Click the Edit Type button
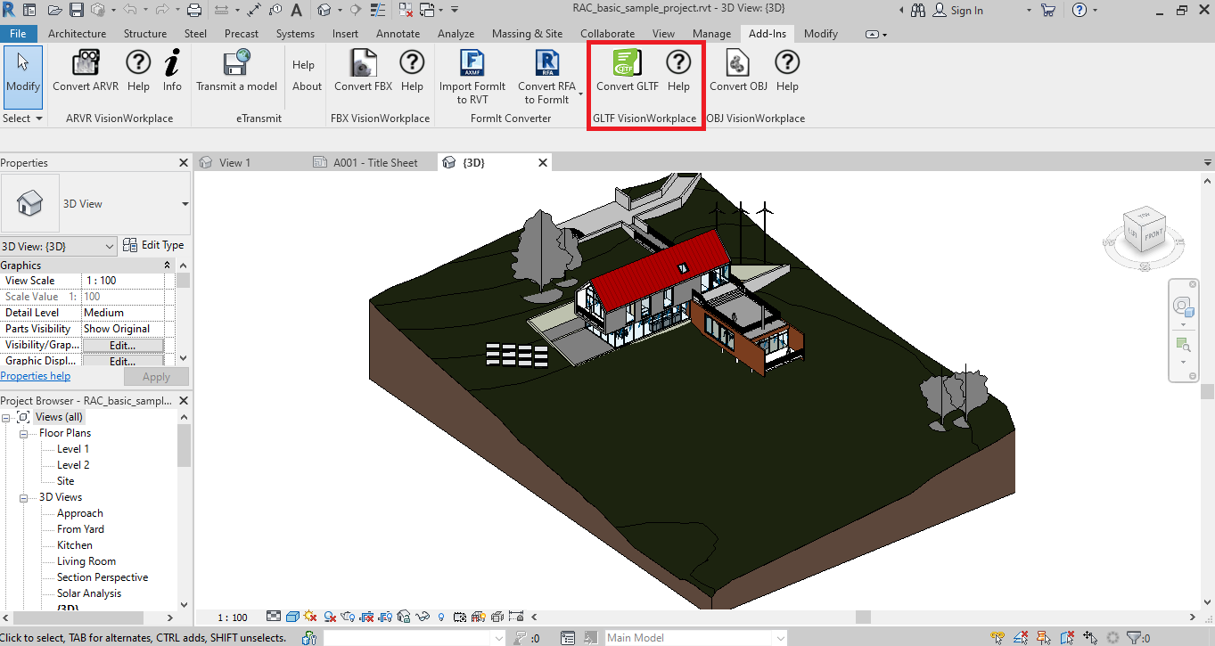This screenshot has height=646, width=1215. pos(154,245)
